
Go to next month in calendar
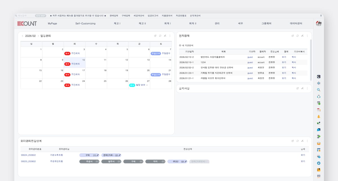click(38, 36)
